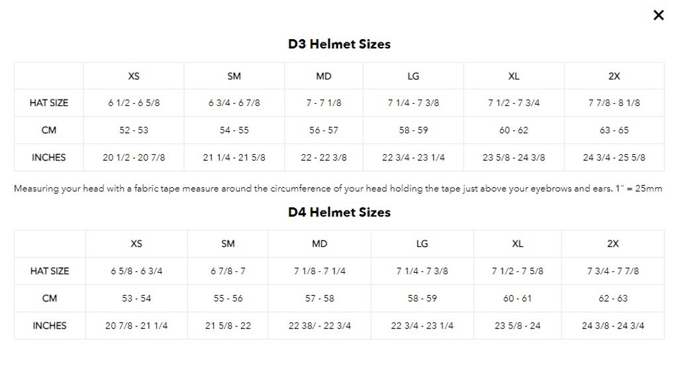Image resolution: width=678 pixels, height=376 pixels.
Task: Click the D4 Helmet Sizes heading
Action: (x=339, y=212)
